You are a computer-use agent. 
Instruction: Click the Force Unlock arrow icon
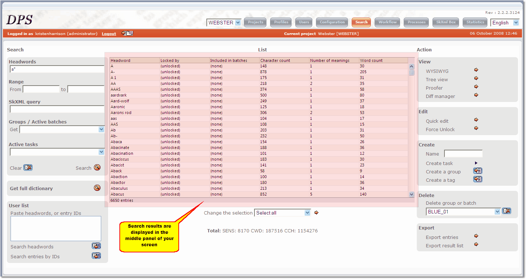pos(476,128)
